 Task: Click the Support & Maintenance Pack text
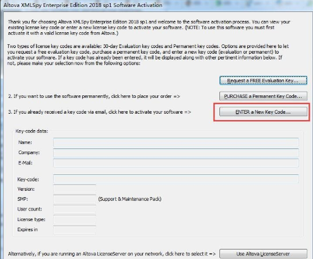click(x=130, y=199)
